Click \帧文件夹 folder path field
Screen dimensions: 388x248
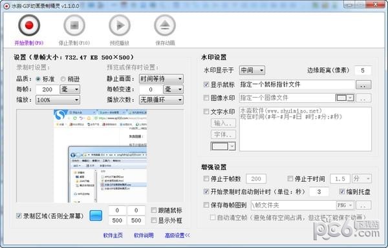[x=294, y=205]
